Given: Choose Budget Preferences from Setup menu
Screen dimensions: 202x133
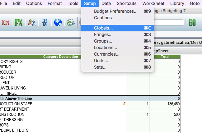Looking at the screenshot, I should 115,11.
